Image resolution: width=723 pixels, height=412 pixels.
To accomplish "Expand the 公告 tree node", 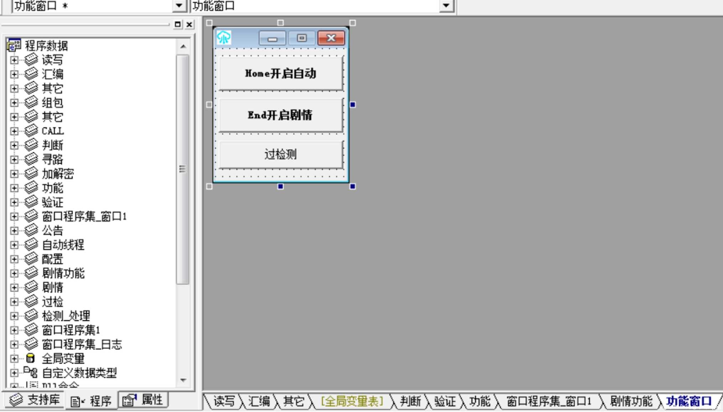I will pyautogui.click(x=14, y=231).
